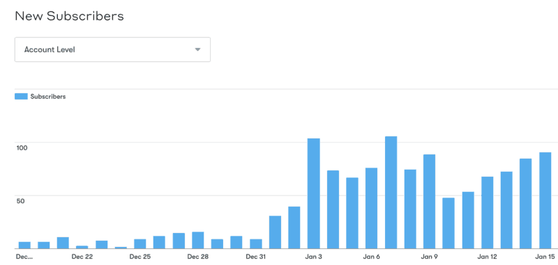The height and width of the screenshot is (265, 558).
Task: Click the truncated Dec... axis label
Action: click(24, 257)
